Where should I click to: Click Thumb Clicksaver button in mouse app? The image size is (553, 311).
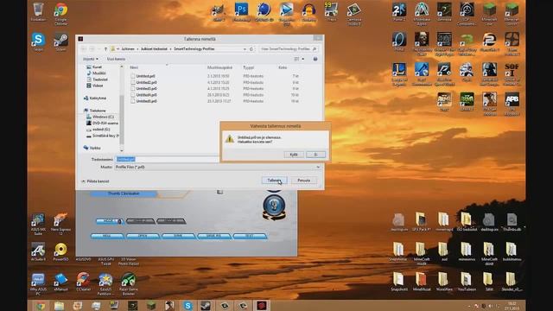123,194
